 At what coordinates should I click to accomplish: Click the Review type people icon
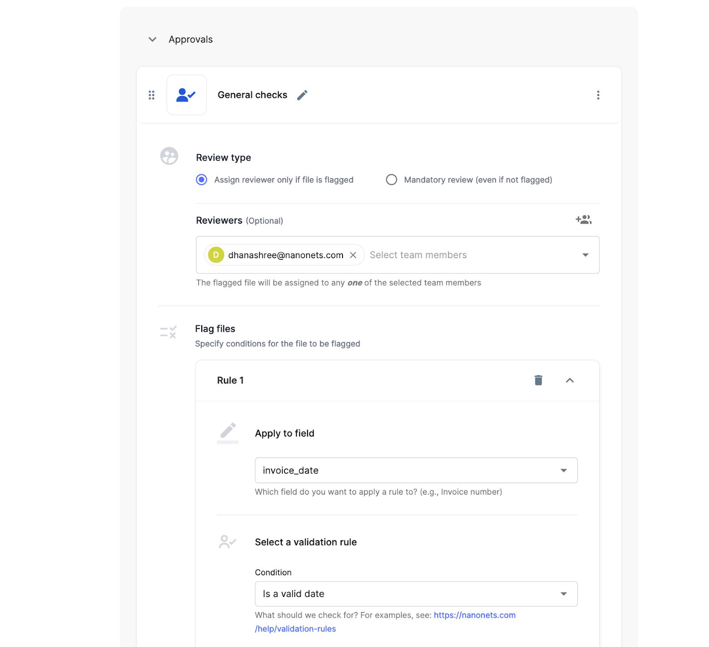point(168,156)
